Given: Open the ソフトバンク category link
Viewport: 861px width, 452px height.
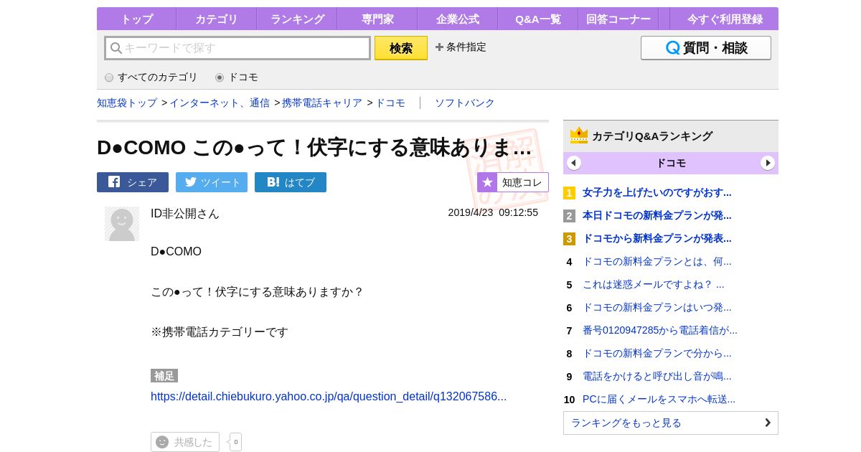Looking at the screenshot, I should [465, 103].
